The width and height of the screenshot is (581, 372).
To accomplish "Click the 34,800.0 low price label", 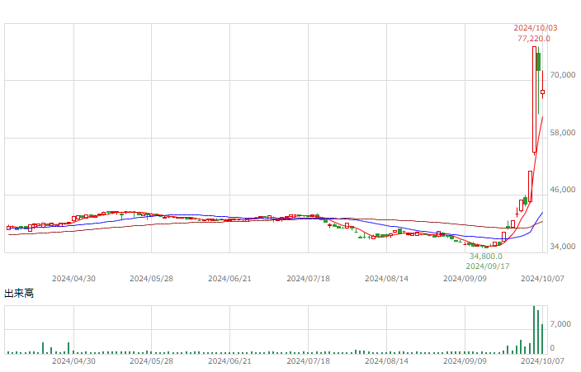I will pyautogui.click(x=486, y=257).
